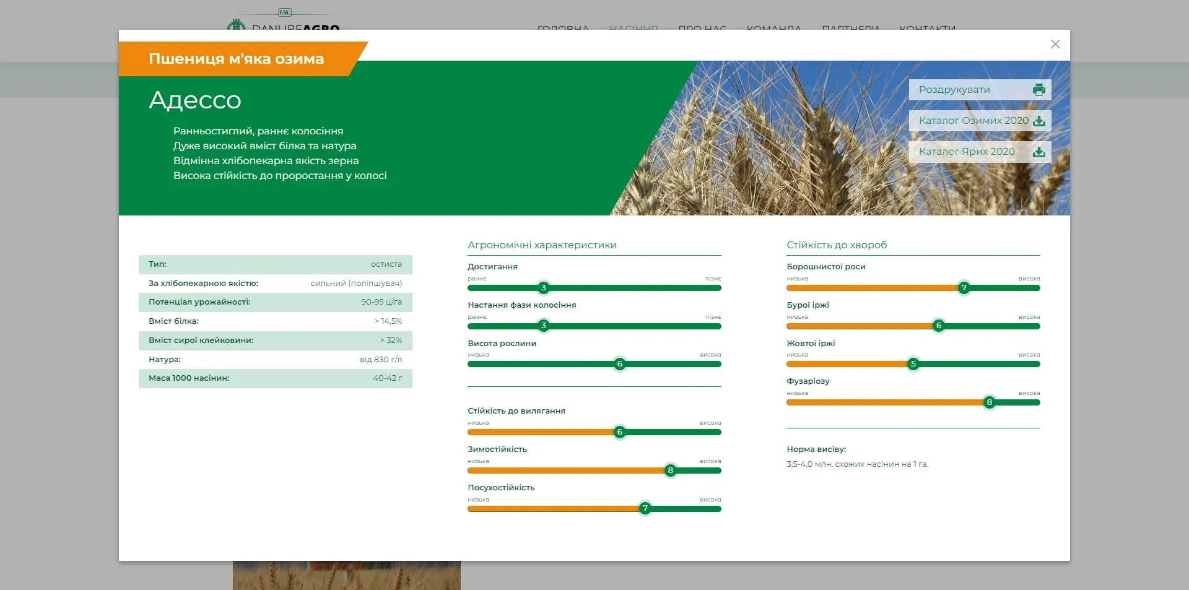Click the Фузаріозу marker 8
Image resolution: width=1189 pixels, height=590 pixels.
coord(989,402)
